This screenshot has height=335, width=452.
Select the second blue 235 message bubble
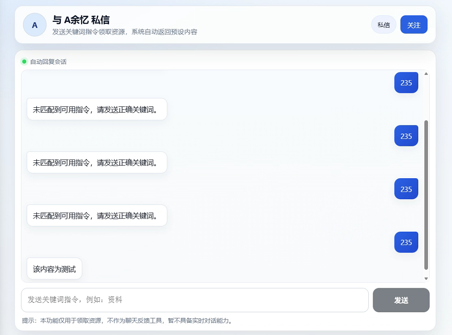click(x=406, y=136)
